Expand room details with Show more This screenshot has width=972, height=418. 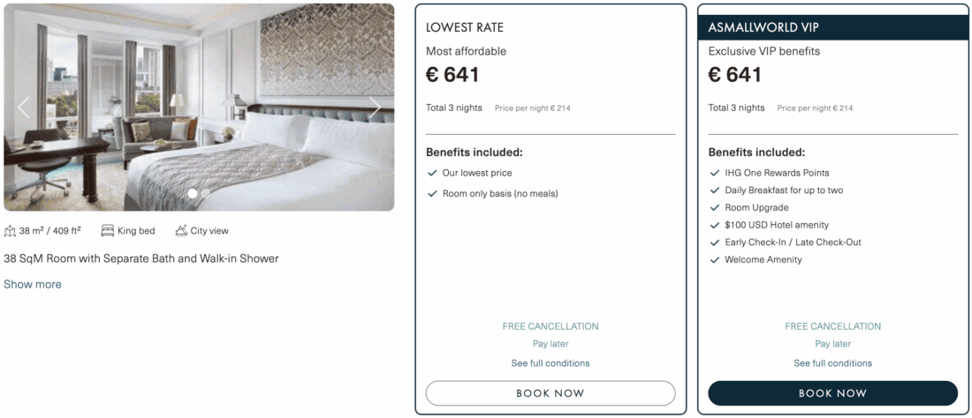coord(33,285)
